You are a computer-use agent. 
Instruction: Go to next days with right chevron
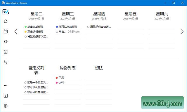tap(182, 31)
